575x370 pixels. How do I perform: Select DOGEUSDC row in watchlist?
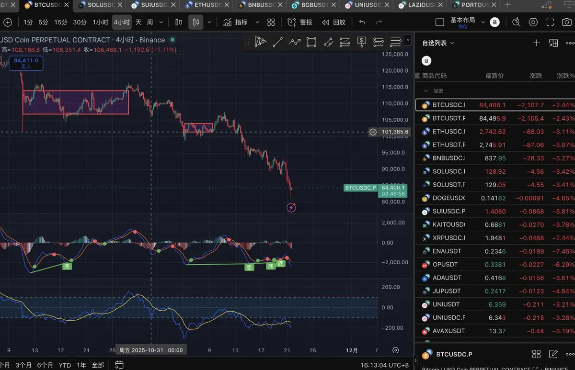pyautogui.click(x=495, y=198)
